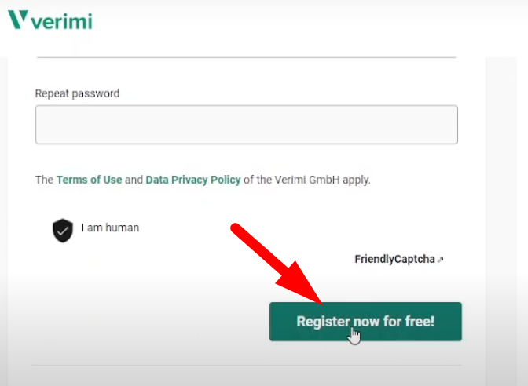Click the I am human label text

[110, 228]
